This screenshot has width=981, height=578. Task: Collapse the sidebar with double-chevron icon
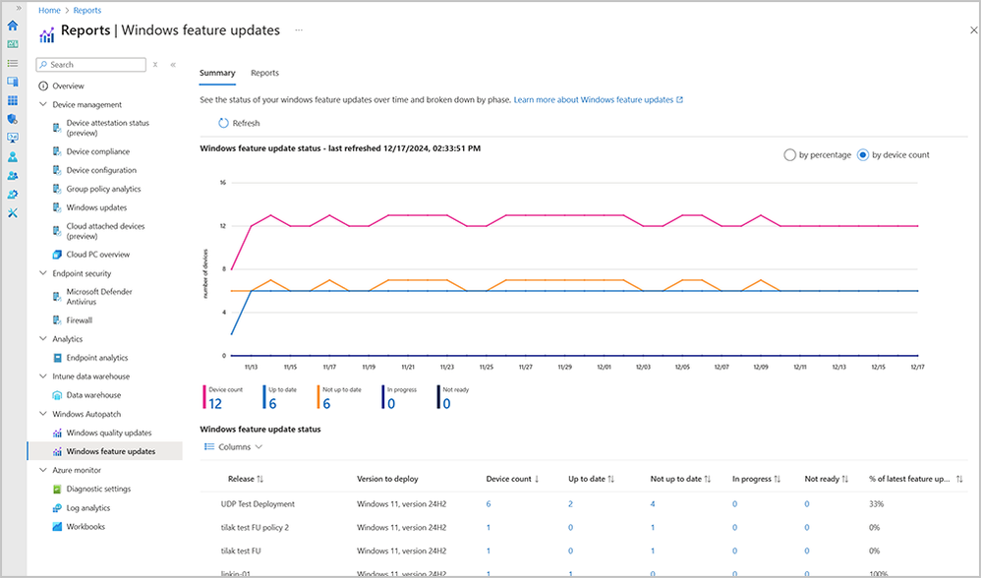(173, 65)
